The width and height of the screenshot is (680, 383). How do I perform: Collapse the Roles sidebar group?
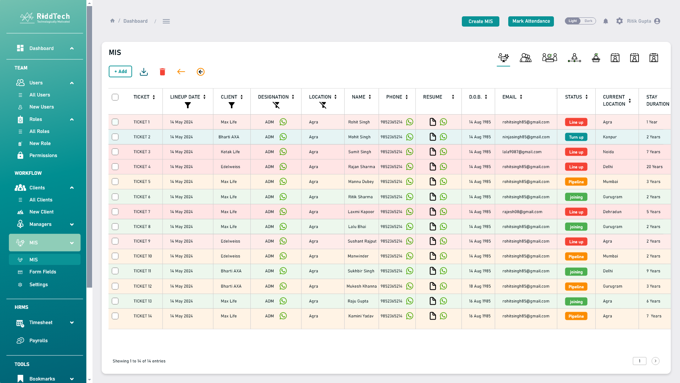point(72,120)
